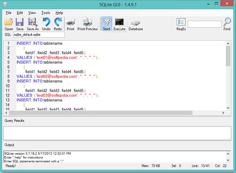Click the opening parenthesis on line 6
This screenshot has height=173, width=236.
click(24, 67)
